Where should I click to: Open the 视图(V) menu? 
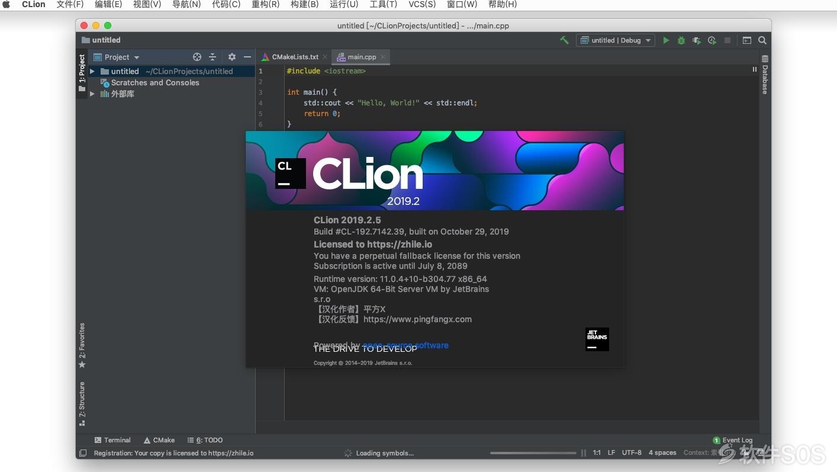(x=147, y=4)
